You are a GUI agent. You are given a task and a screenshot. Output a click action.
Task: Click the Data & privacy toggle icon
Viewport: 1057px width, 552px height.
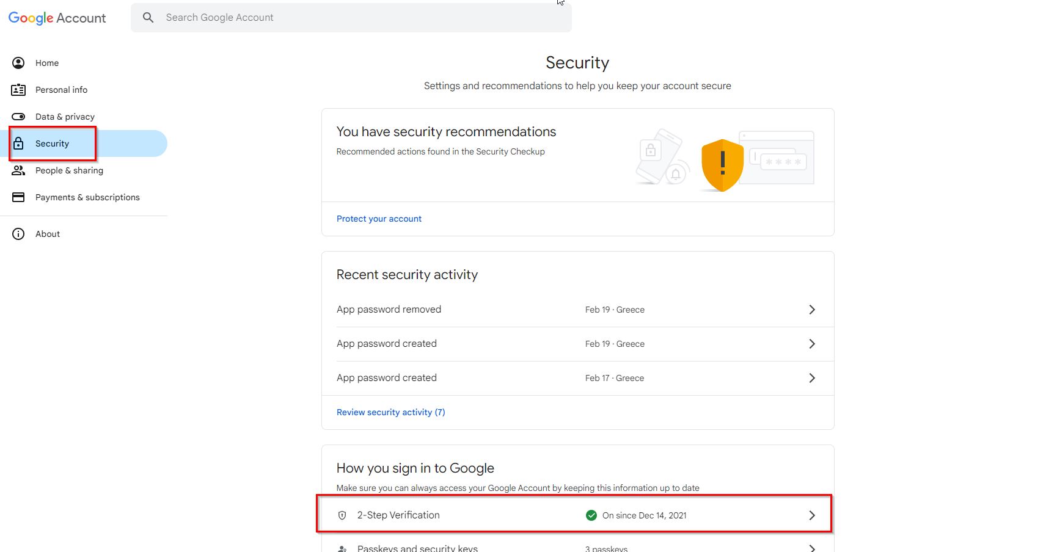18,117
